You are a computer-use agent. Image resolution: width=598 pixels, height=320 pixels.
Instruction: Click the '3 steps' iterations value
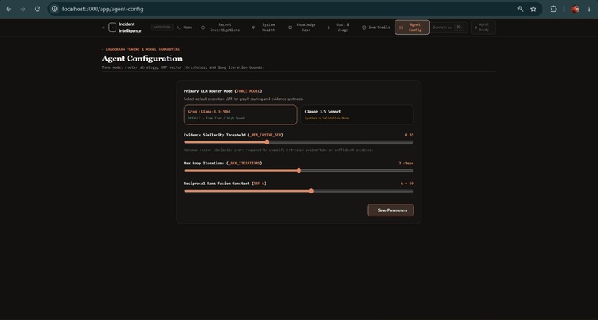pos(406,163)
